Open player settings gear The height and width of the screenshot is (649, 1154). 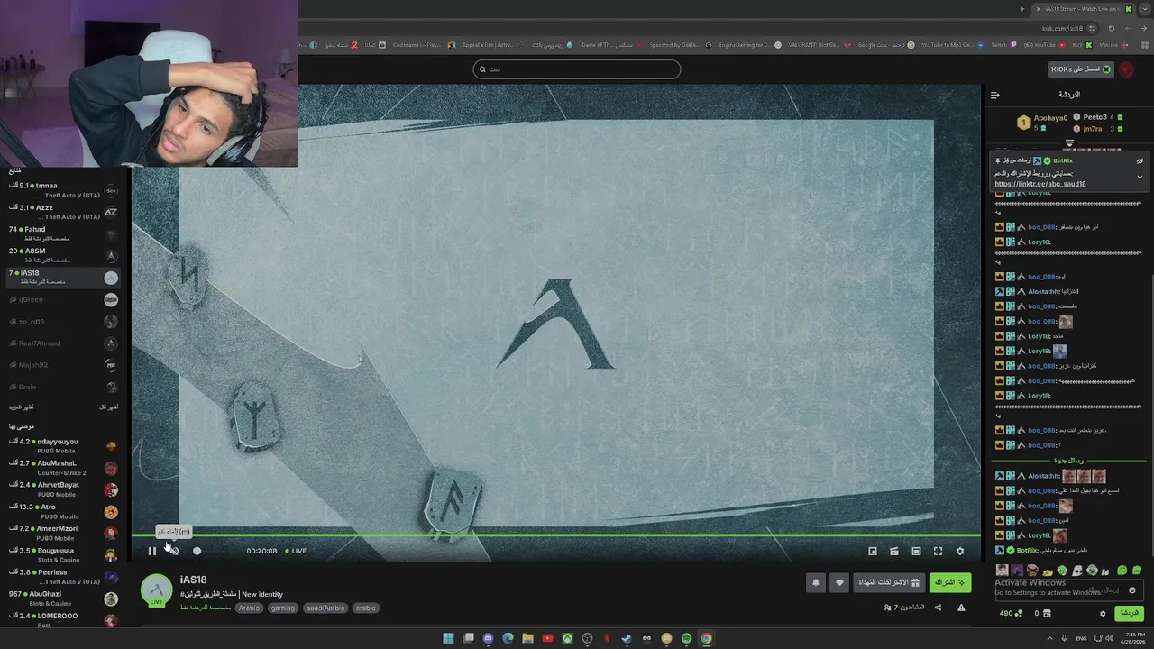coord(960,551)
